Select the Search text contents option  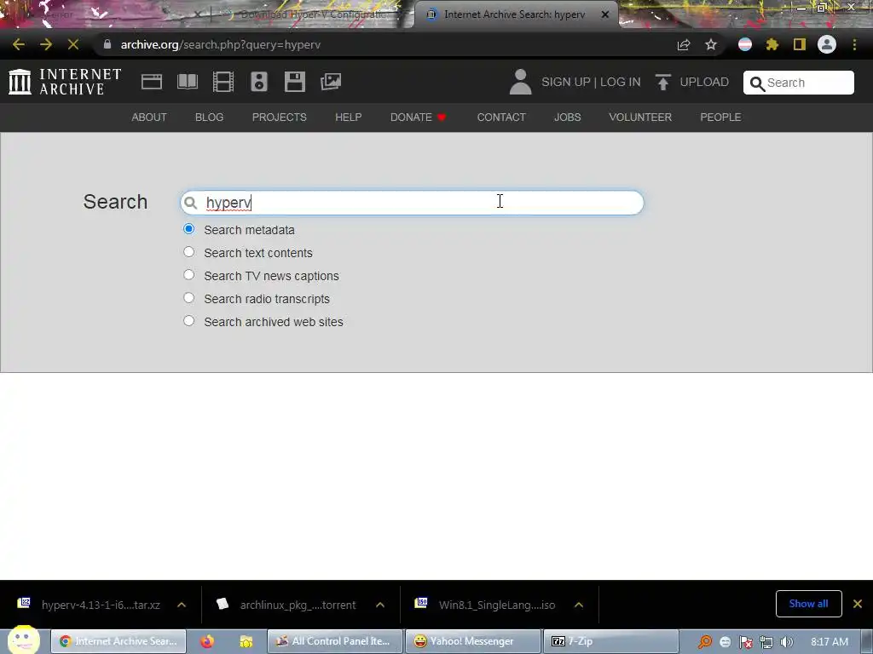click(188, 252)
